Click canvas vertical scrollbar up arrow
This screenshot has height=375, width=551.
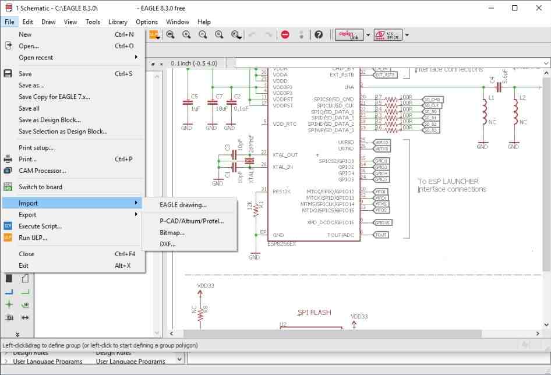[x=546, y=73]
